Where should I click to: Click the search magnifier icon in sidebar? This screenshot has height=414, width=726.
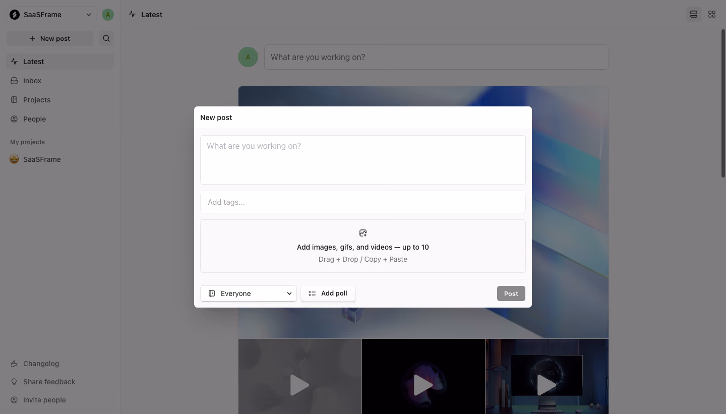(106, 38)
